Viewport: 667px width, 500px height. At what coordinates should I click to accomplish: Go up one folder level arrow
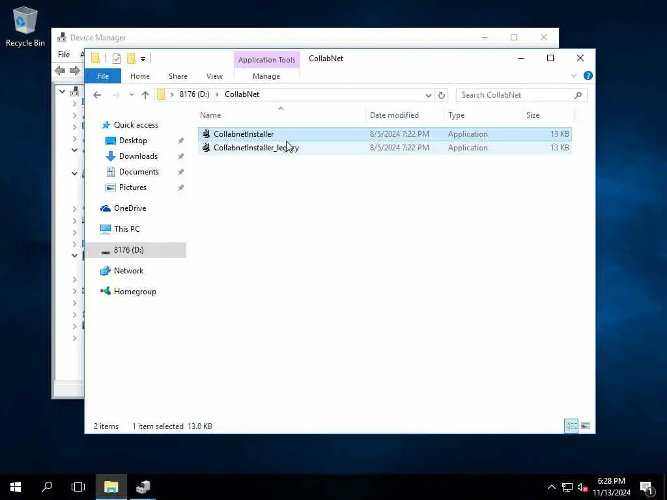pos(145,95)
